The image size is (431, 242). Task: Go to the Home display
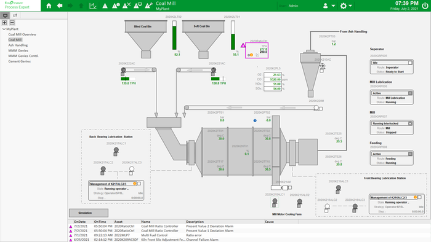tap(49, 6)
